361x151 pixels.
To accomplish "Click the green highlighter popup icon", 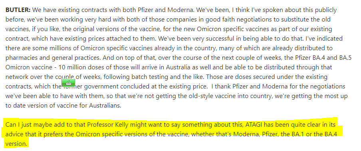I will tap(68, 83).
